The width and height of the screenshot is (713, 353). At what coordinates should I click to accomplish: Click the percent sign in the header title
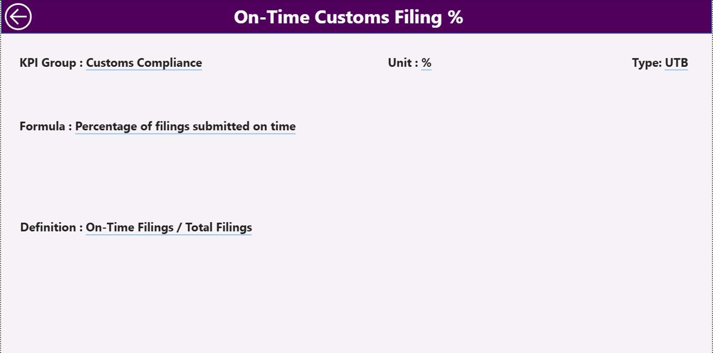pyautogui.click(x=456, y=17)
